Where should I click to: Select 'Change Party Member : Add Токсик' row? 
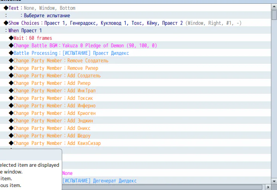(135, 98)
